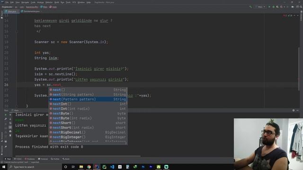Open the Problems tool window tab
This screenshot has width=303, height=170.
click(x=30, y=159)
